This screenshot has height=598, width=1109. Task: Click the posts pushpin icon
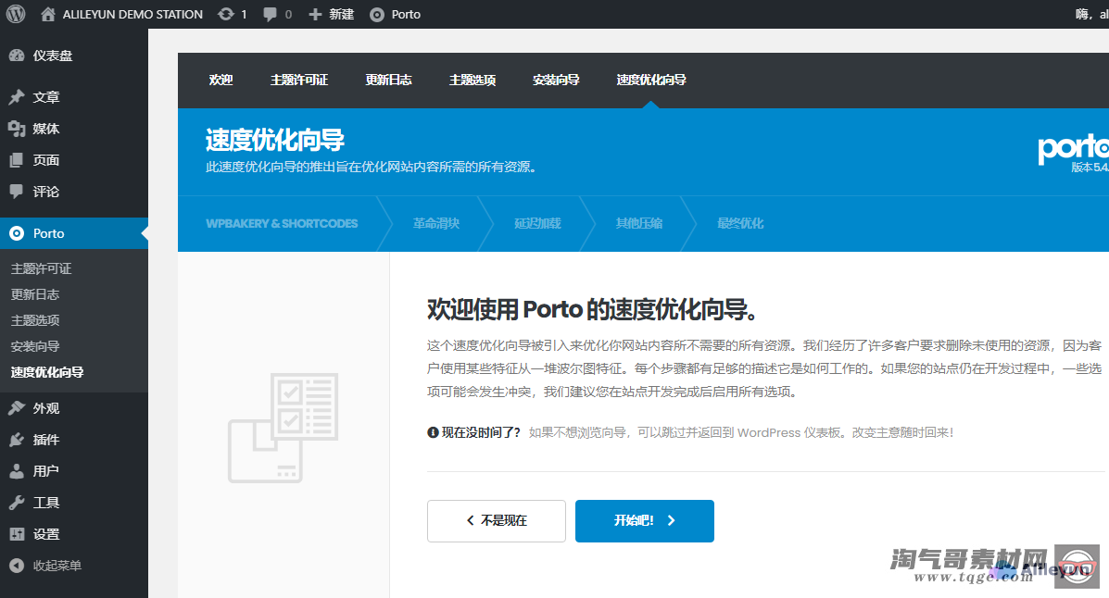pos(17,97)
